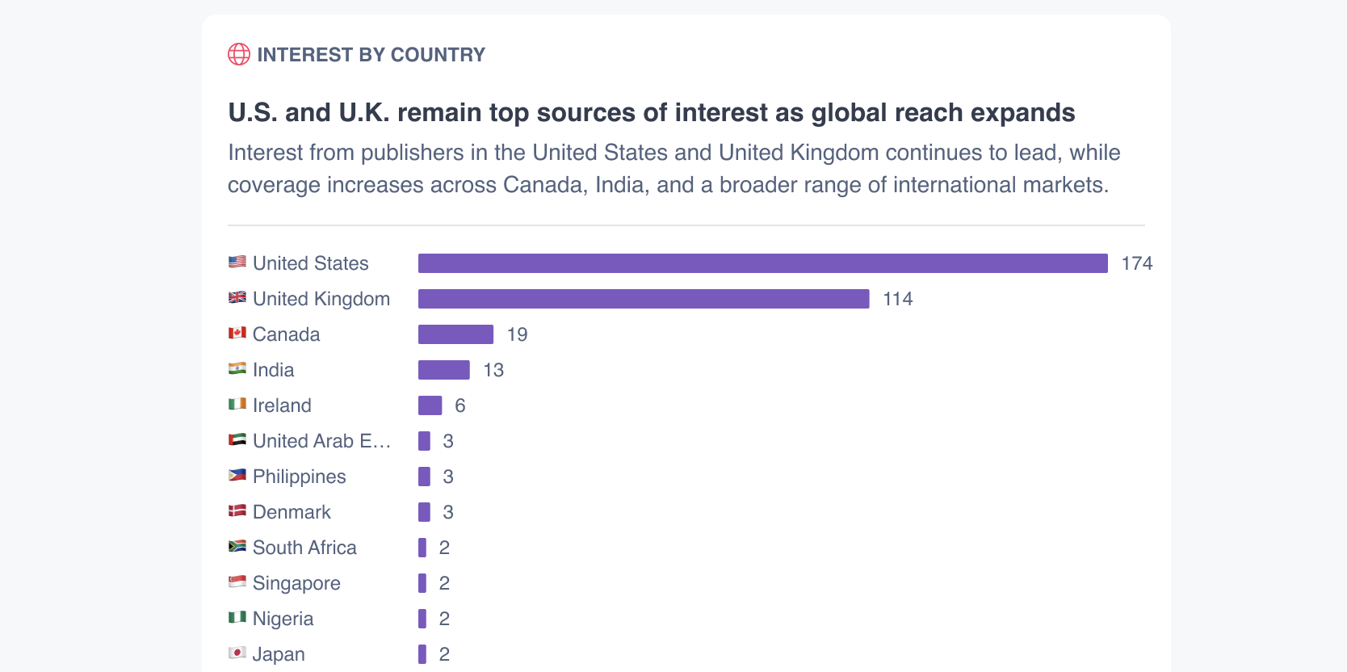This screenshot has width=1347, height=672.
Task: Click the Denmark flag icon
Action: pyautogui.click(x=237, y=510)
